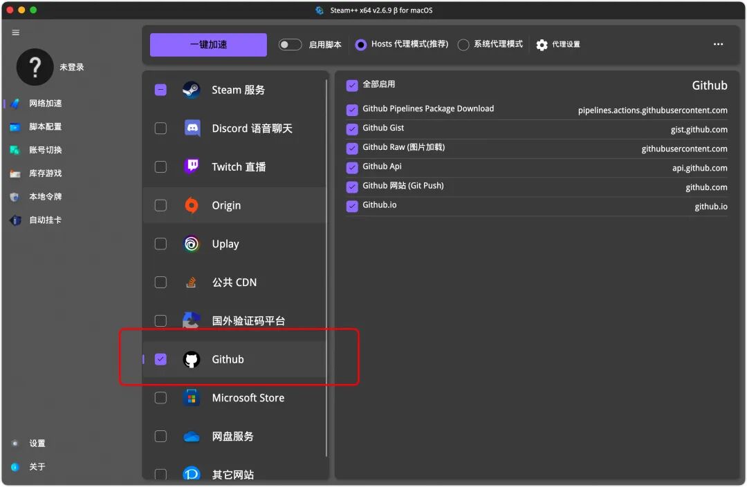Select Hosts 代理模式(推荐) radio button
The height and width of the screenshot is (487, 747).
[x=360, y=44]
